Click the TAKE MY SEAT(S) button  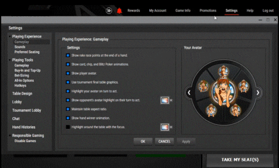click(240, 160)
